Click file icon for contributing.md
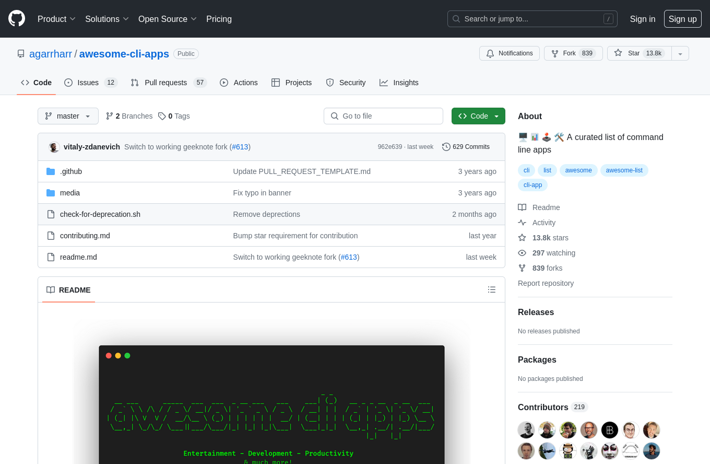710x464 pixels. pos(51,236)
